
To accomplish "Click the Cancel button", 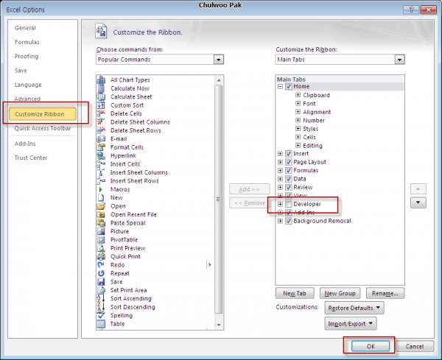I will click(414, 346).
